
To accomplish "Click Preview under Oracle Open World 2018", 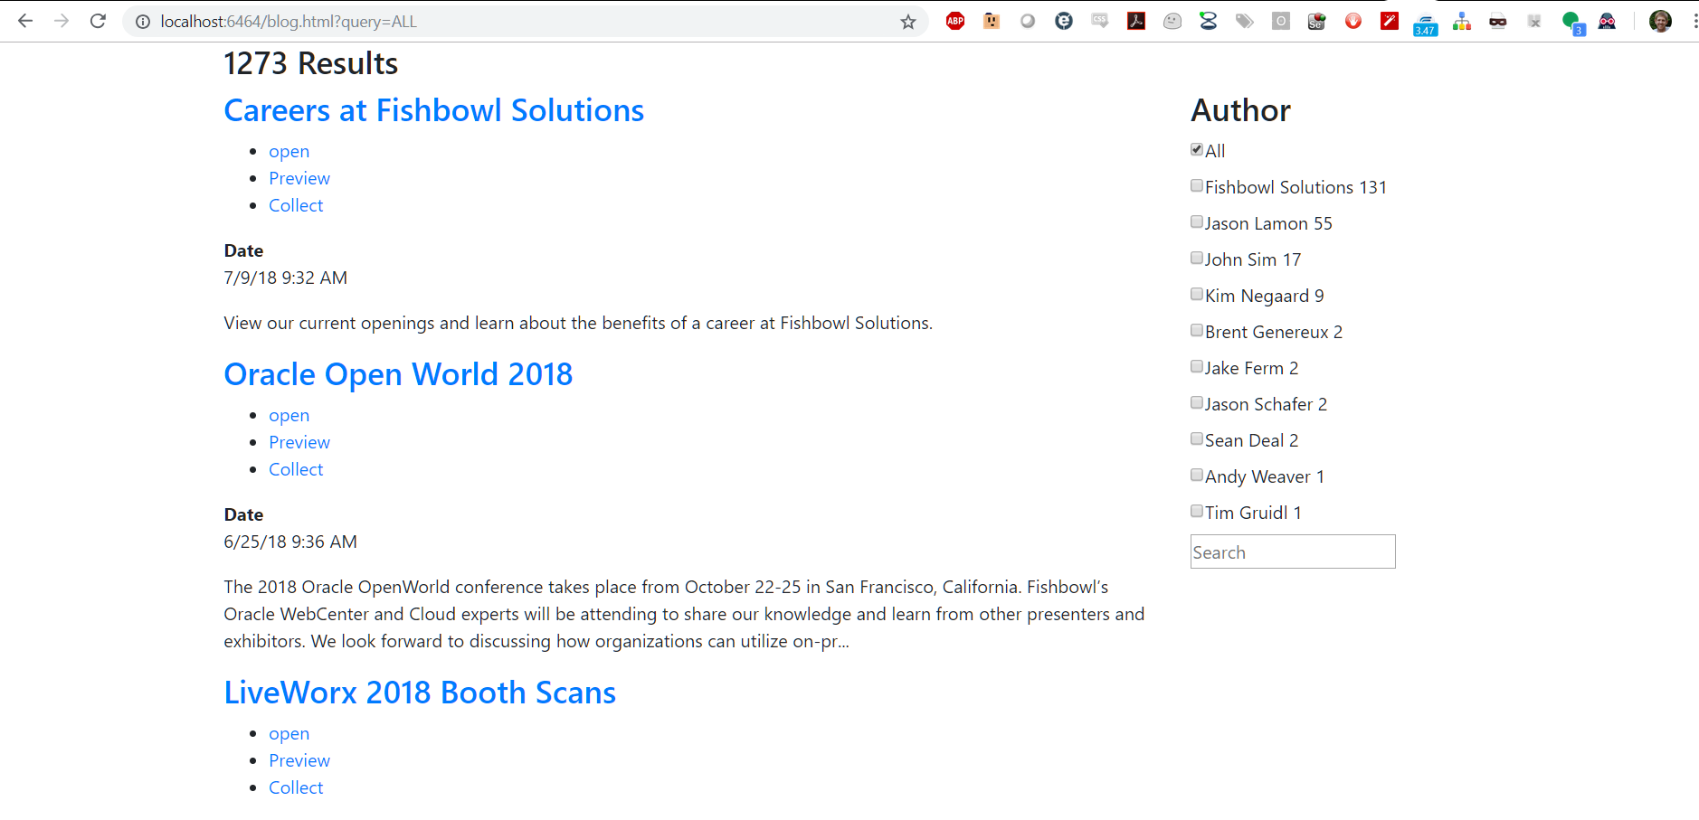I will (x=299, y=442).
